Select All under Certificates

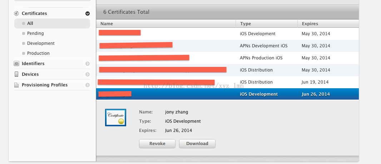(52, 23)
